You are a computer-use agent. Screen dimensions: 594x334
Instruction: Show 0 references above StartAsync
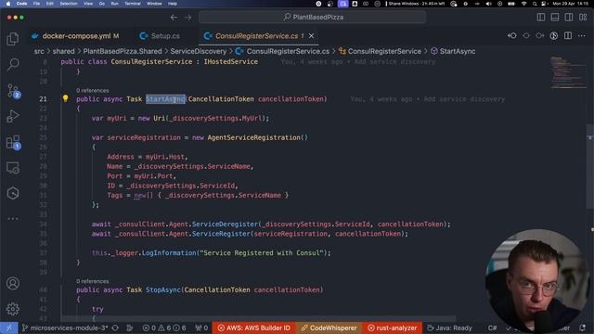(93, 91)
